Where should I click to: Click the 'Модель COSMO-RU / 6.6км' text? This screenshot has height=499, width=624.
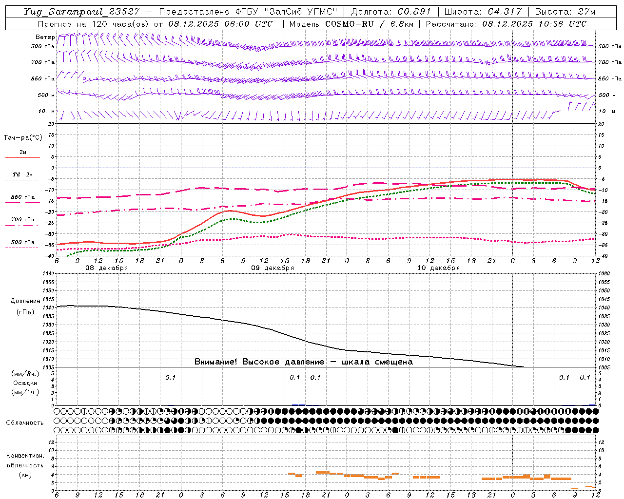pyautogui.click(x=351, y=24)
